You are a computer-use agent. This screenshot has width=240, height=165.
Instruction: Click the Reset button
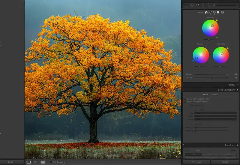coord(225,162)
